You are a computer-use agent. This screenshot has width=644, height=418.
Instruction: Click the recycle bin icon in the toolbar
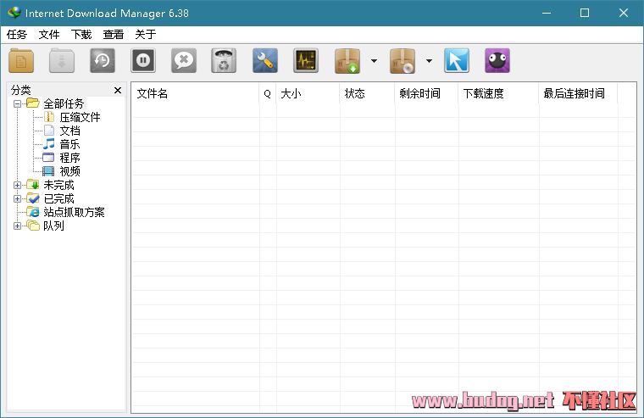(224, 61)
